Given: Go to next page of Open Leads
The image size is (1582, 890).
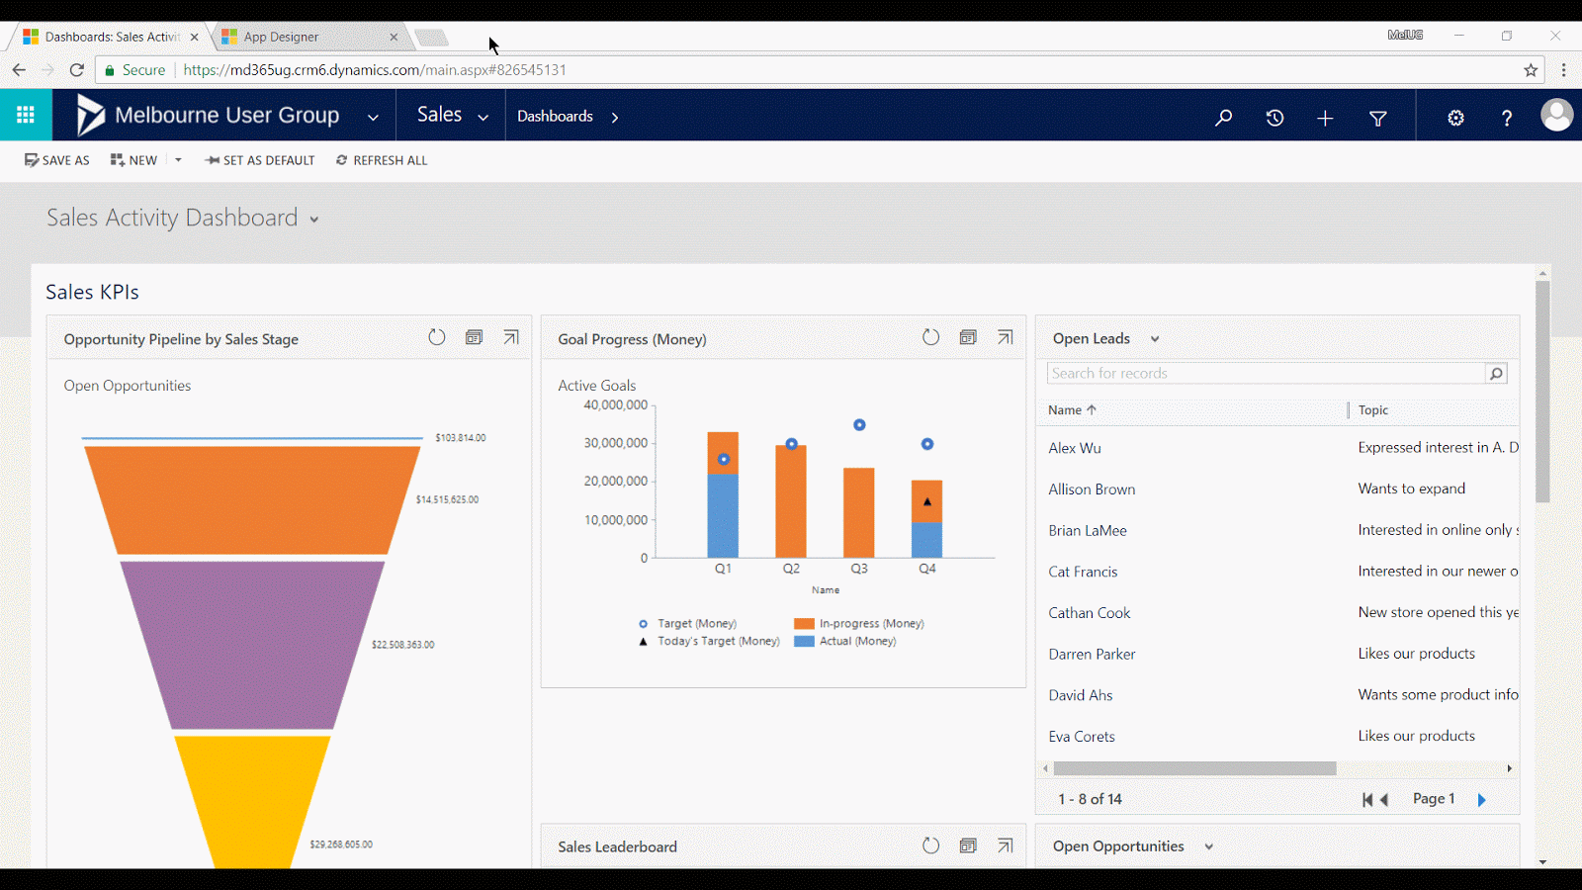Looking at the screenshot, I should [x=1480, y=799].
